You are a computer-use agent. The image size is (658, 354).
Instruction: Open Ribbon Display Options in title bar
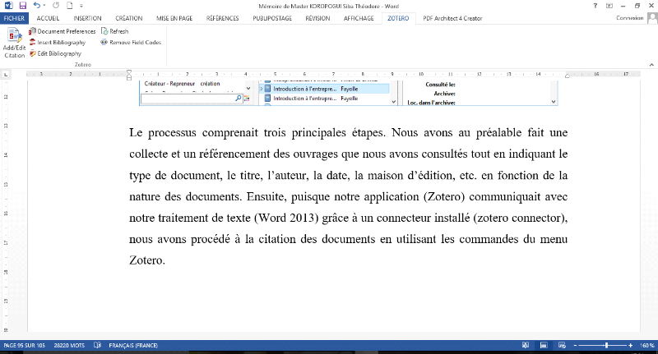pyautogui.click(x=609, y=5)
